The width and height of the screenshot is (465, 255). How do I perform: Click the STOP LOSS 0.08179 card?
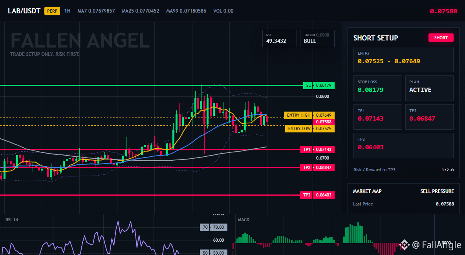click(377, 88)
